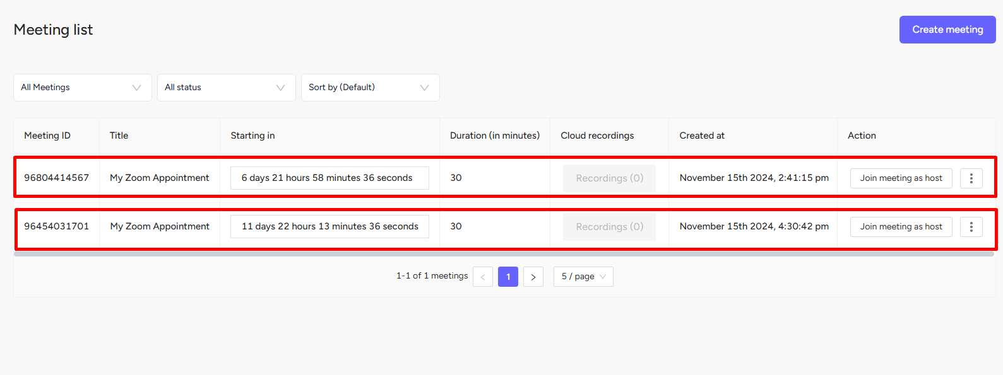This screenshot has width=1003, height=375.
Task: Go to next page arrow
Action: coord(533,277)
